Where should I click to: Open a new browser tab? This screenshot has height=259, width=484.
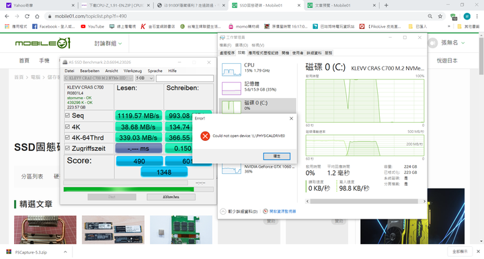point(386,5)
